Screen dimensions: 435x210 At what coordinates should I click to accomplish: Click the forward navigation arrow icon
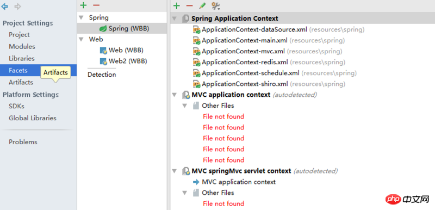click(x=18, y=6)
